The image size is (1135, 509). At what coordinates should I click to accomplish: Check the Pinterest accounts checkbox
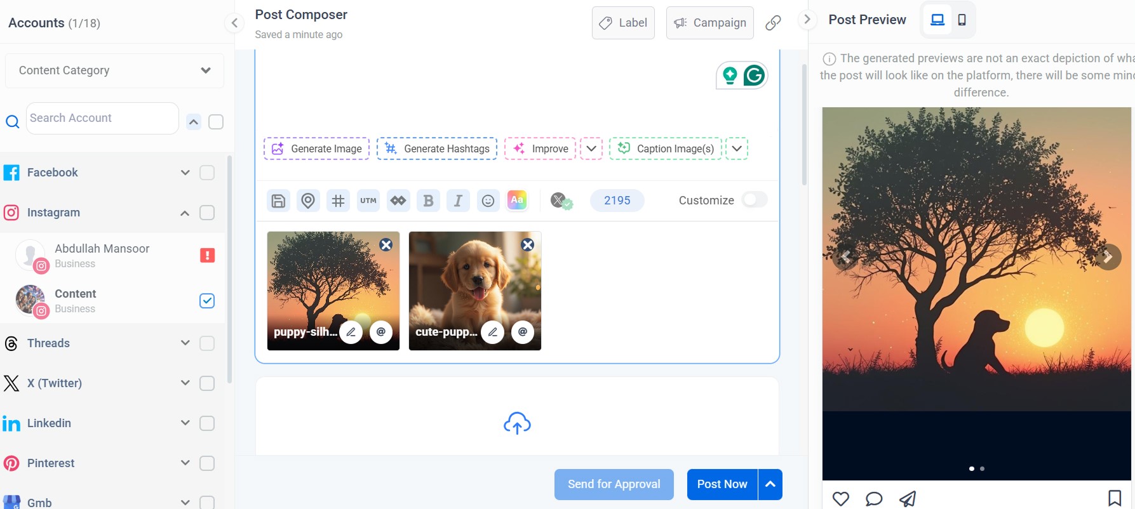pos(207,463)
